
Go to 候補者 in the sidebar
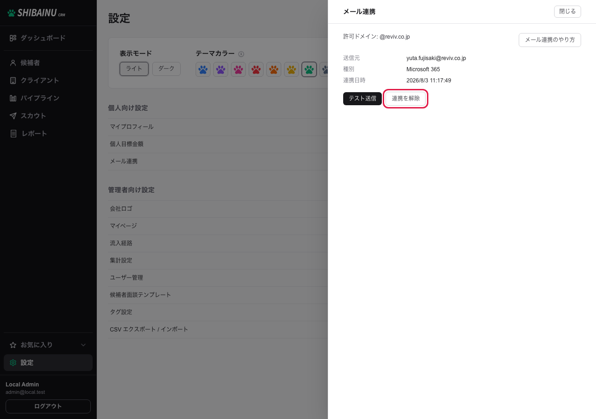point(48,63)
